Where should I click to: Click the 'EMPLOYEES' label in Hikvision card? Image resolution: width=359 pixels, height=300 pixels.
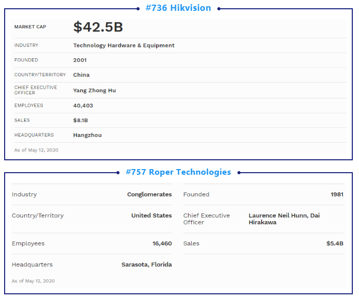point(29,106)
